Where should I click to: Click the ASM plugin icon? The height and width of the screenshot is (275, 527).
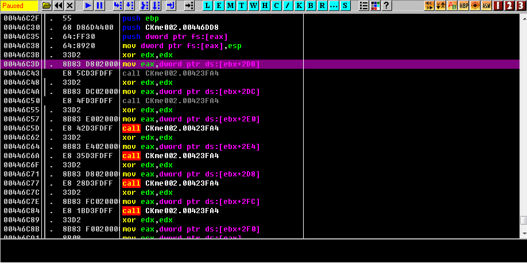pos(486,5)
